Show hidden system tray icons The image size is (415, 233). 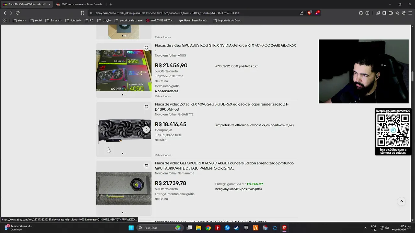click(365, 228)
